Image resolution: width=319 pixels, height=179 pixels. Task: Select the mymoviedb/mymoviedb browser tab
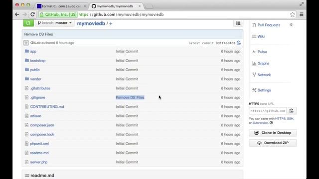[x=115, y=6]
